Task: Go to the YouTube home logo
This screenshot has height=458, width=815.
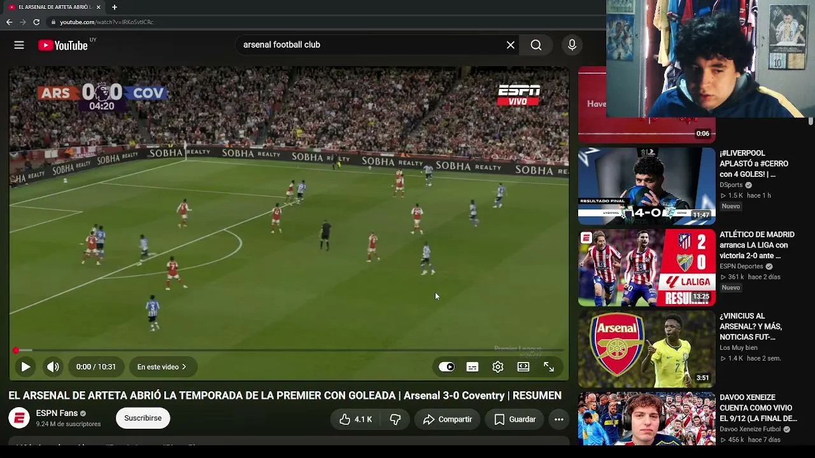Action: click(x=62, y=45)
